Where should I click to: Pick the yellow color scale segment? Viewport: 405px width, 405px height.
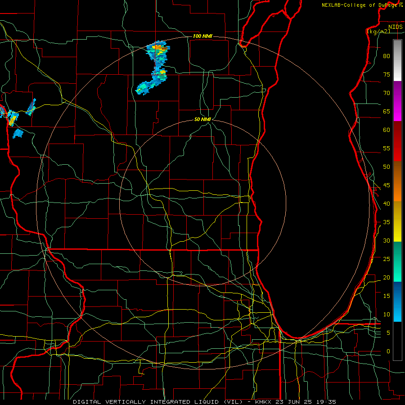pos(397,221)
